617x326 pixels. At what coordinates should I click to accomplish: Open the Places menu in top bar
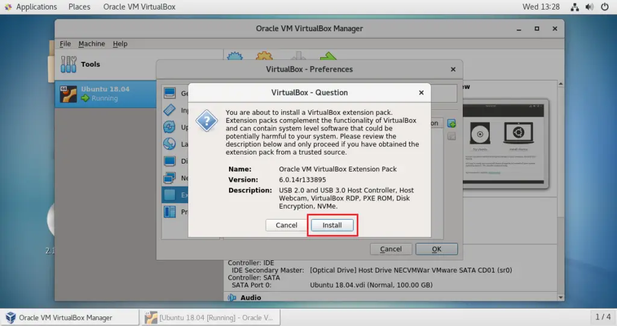79,7
